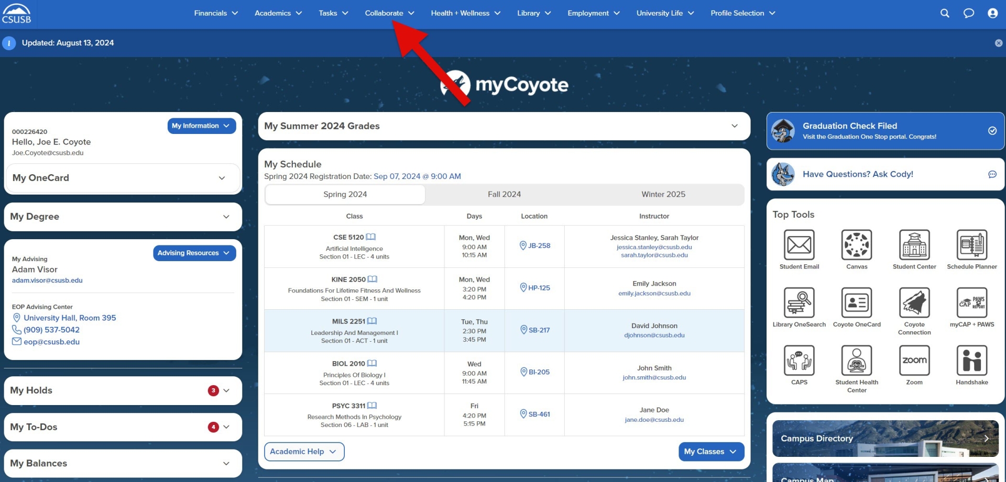Click the info icon beside Updated notice
The image size is (1006, 482).
9,43
